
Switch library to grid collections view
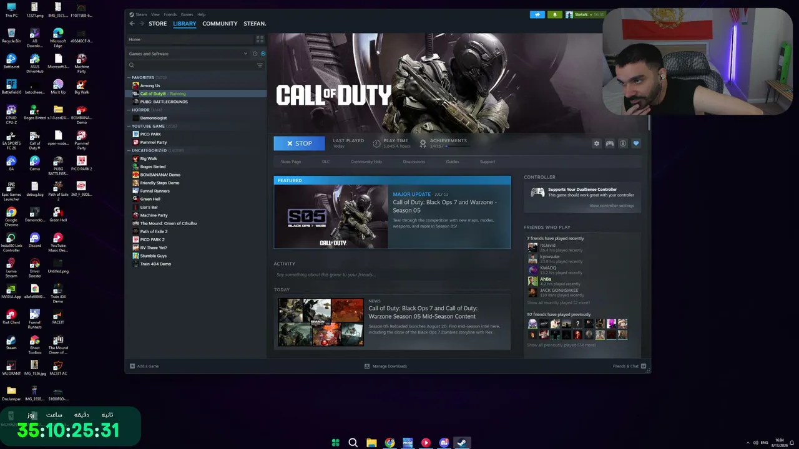pyautogui.click(x=260, y=39)
